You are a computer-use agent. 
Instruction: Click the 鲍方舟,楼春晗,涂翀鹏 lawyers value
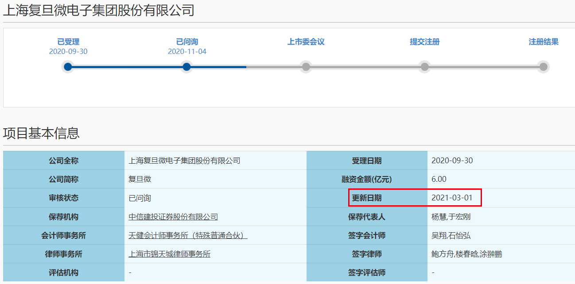(466, 254)
